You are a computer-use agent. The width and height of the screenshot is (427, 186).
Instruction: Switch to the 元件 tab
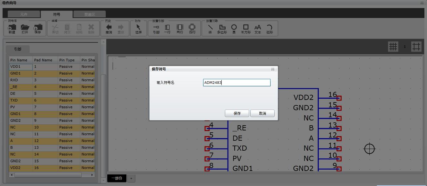[24, 14]
